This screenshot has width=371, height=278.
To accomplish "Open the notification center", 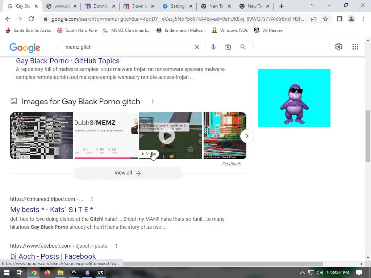I will [x=359, y=273].
